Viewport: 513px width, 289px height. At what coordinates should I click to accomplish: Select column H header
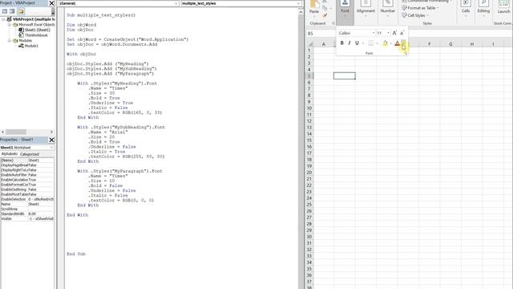(x=472, y=44)
